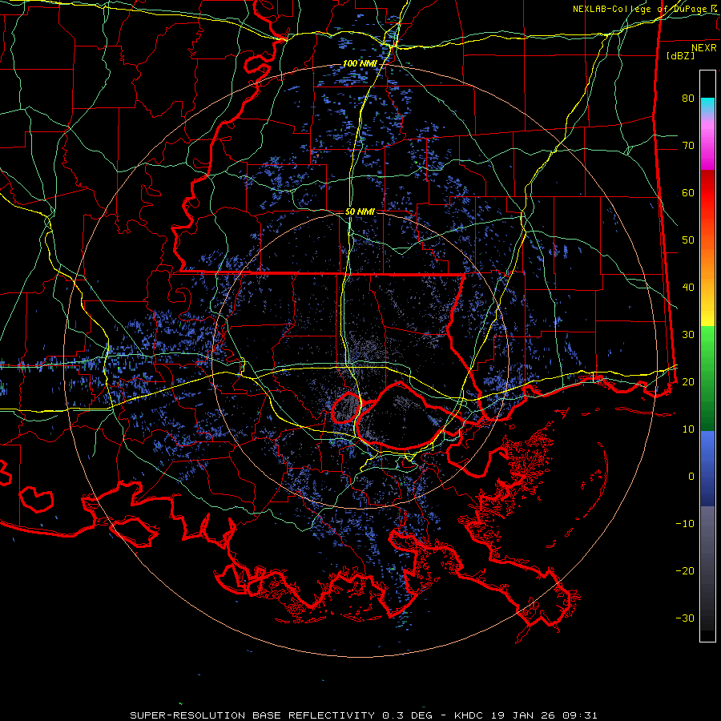This screenshot has height=721, width=721.
Task: Click the -20 value on the dBZ scale
Action: click(685, 570)
